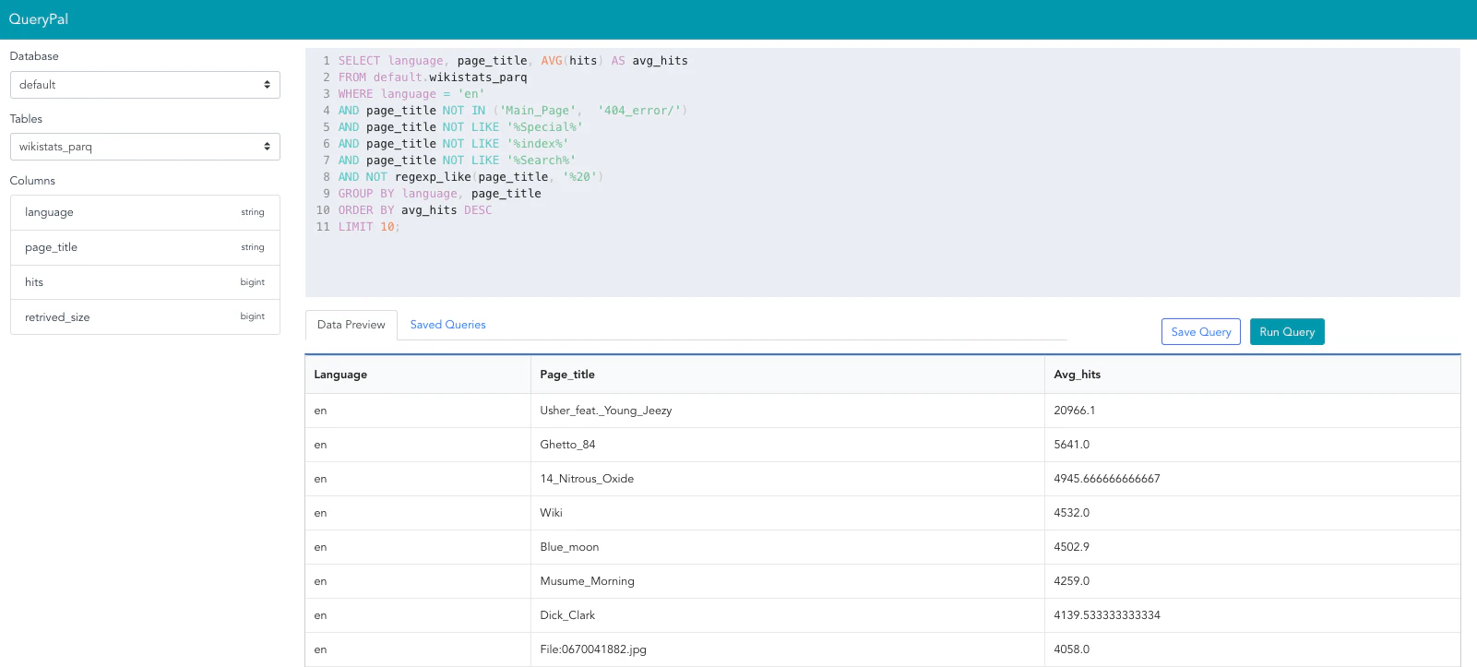Click the Save Query button
The image size is (1477, 667).
(x=1201, y=332)
